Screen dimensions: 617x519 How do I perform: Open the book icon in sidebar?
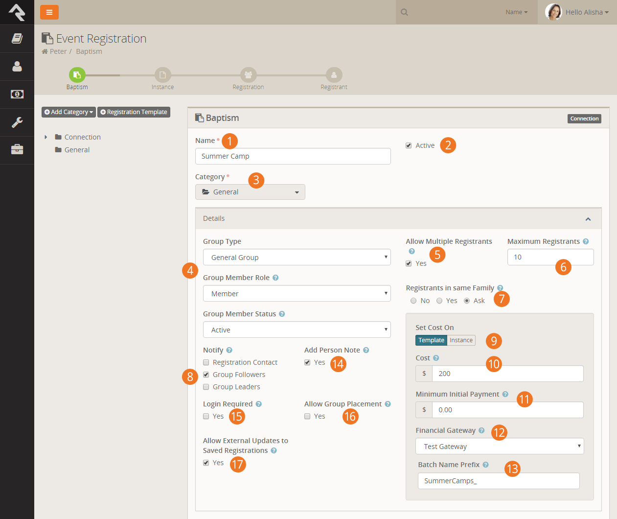17,38
